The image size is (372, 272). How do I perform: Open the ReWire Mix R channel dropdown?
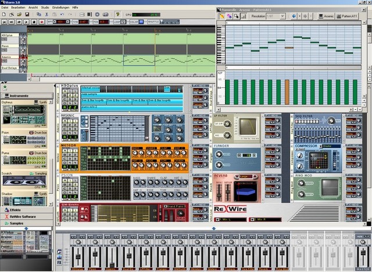pyautogui.click(x=252, y=220)
